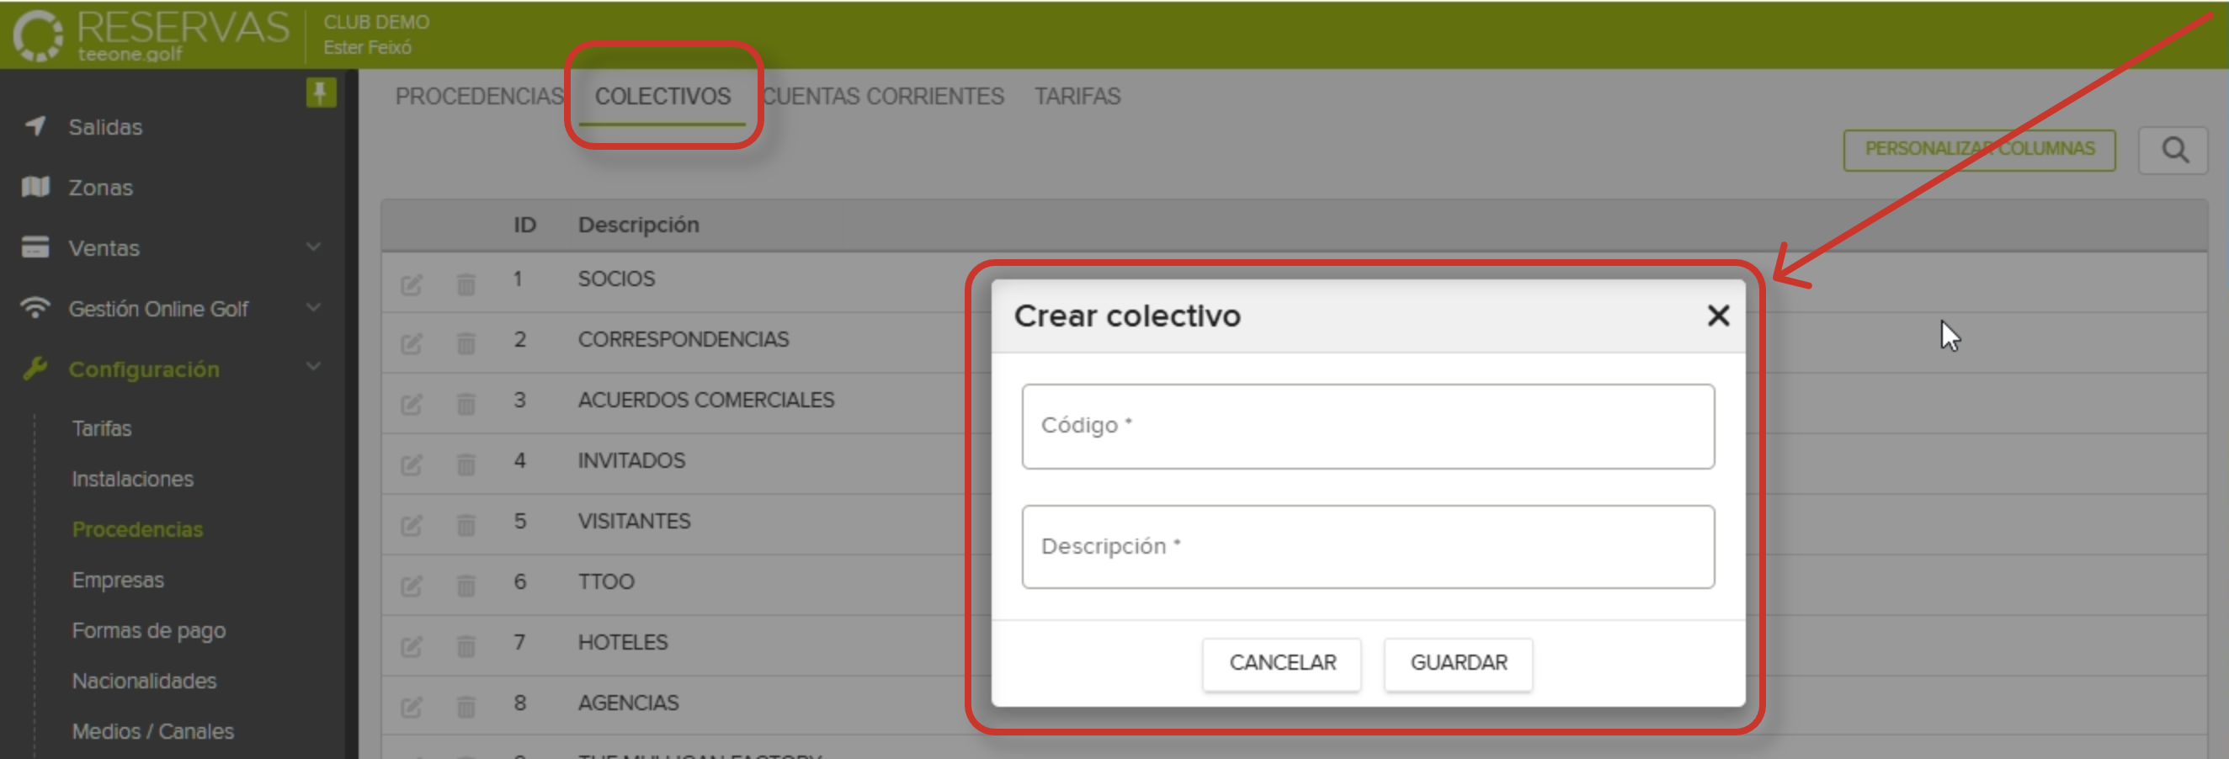
Task: Delete the ACUERDOS COMERCIALES row
Action: click(465, 404)
